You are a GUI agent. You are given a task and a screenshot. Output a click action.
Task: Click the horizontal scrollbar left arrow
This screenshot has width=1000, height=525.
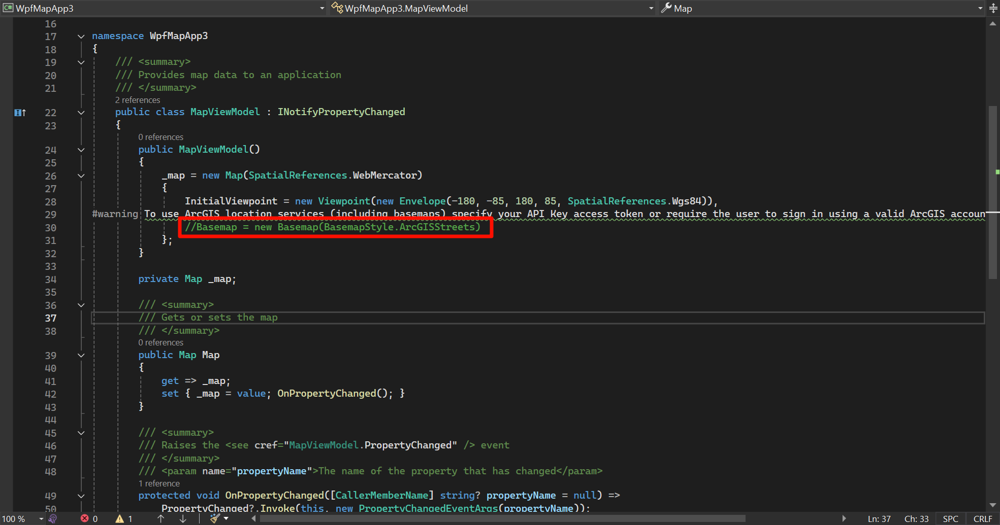pos(253,518)
